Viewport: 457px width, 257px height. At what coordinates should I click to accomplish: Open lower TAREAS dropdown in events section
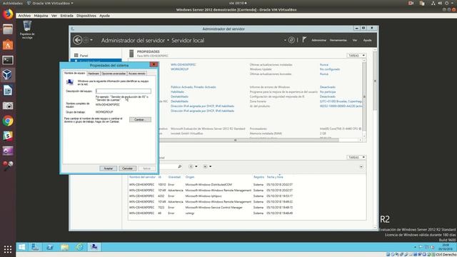tap(356, 157)
